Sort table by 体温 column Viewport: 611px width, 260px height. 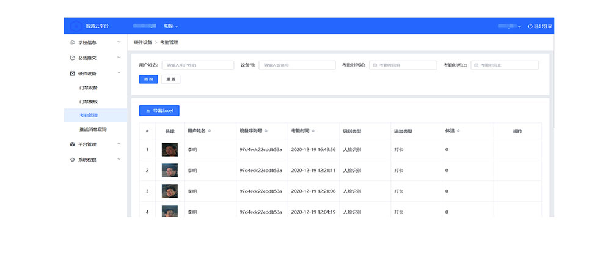pyautogui.click(x=458, y=131)
